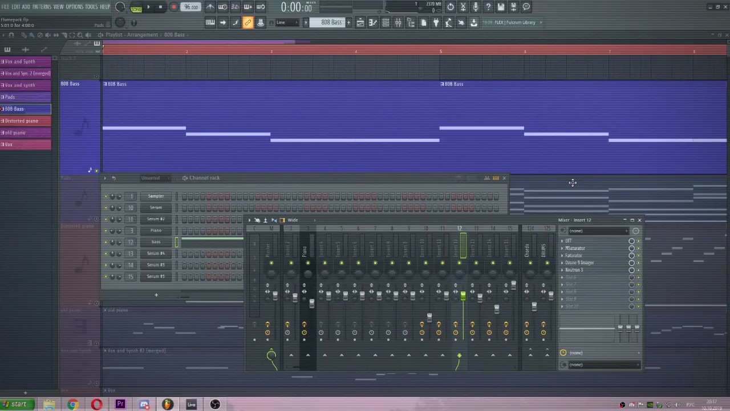This screenshot has height=411, width=730.
Task: Open the mixer output (none) dropdown at the bottom
Action: click(x=603, y=365)
